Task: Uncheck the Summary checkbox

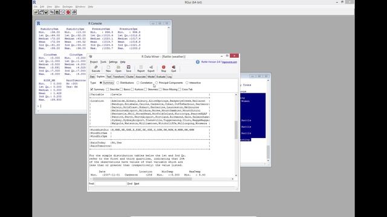Action: click(x=92, y=89)
